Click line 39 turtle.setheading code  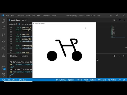[24, 46]
